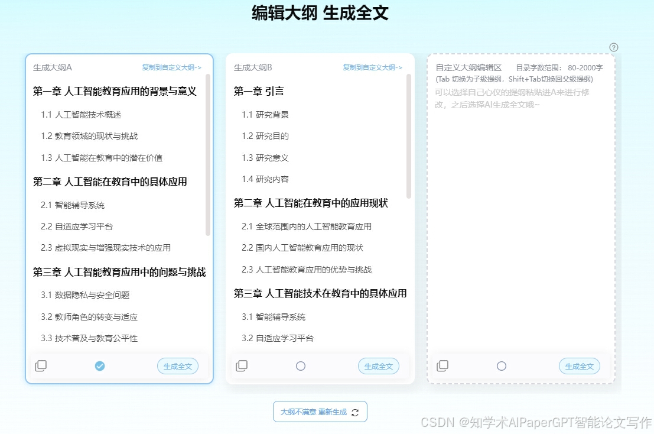Click the copy icon under outline B
654x434 pixels.
pyautogui.click(x=242, y=366)
